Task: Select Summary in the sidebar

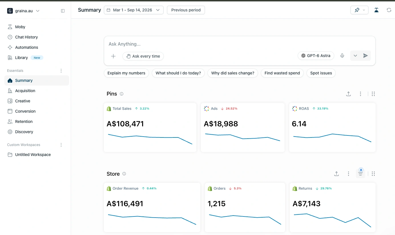Action: [x=37, y=80]
